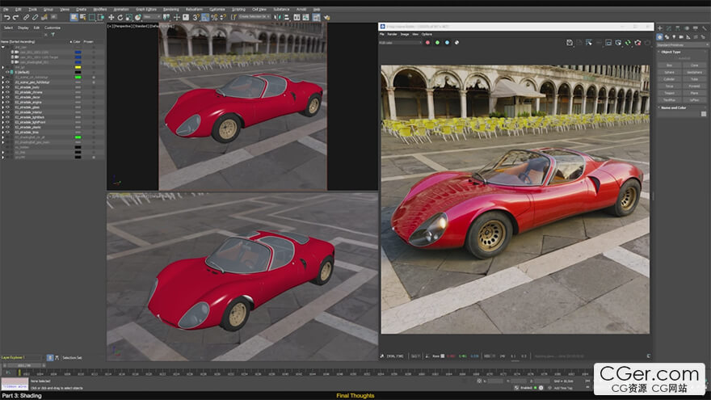Select the Move tool in main toolbar
The width and height of the screenshot is (711, 400).
111,17
